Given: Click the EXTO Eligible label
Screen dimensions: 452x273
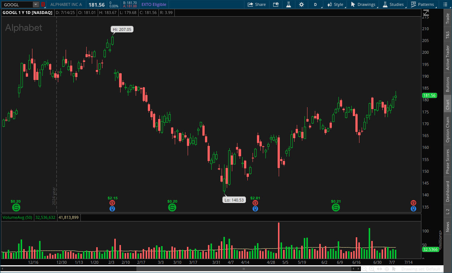Looking at the screenshot, I should [x=154, y=4].
